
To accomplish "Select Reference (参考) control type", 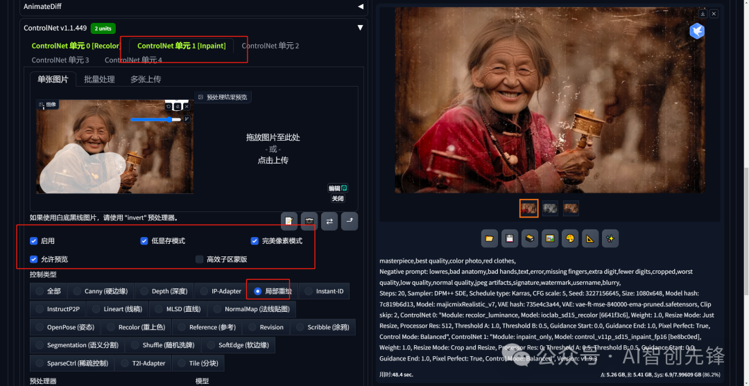I will (x=207, y=327).
